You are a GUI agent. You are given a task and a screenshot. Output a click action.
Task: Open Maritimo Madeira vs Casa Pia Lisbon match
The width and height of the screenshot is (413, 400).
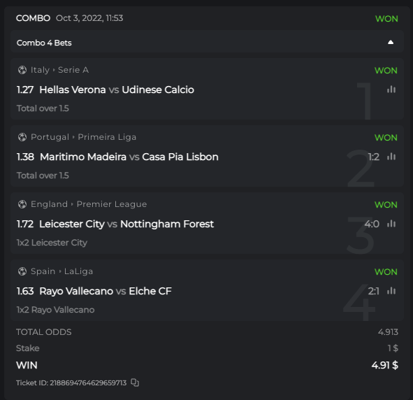(129, 157)
